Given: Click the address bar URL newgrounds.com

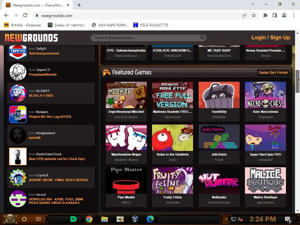Looking at the screenshot, I should tap(57, 16).
